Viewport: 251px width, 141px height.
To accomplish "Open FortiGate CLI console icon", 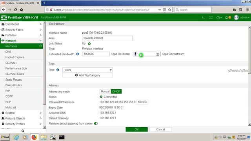I will pos(204,17).
